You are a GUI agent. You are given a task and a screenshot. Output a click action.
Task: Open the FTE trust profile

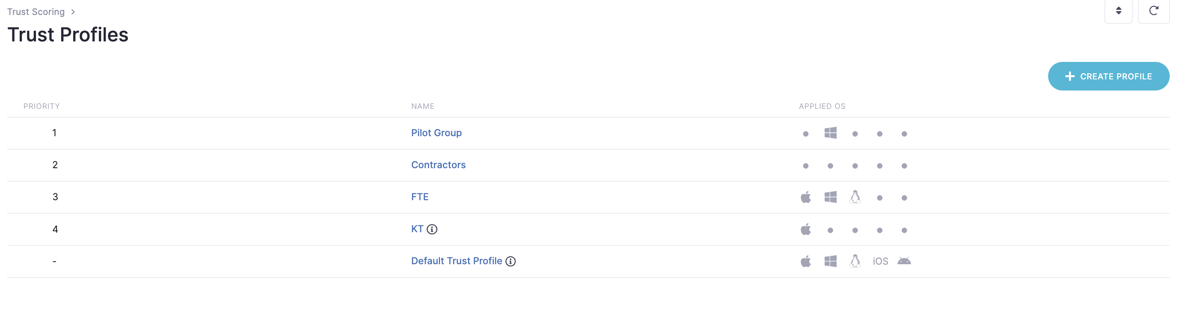pyautogui.click(x=420, y=197)
